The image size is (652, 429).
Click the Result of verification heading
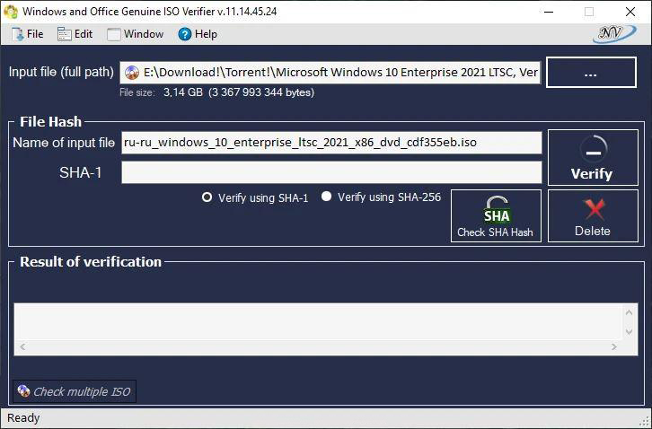pos(91,262)
